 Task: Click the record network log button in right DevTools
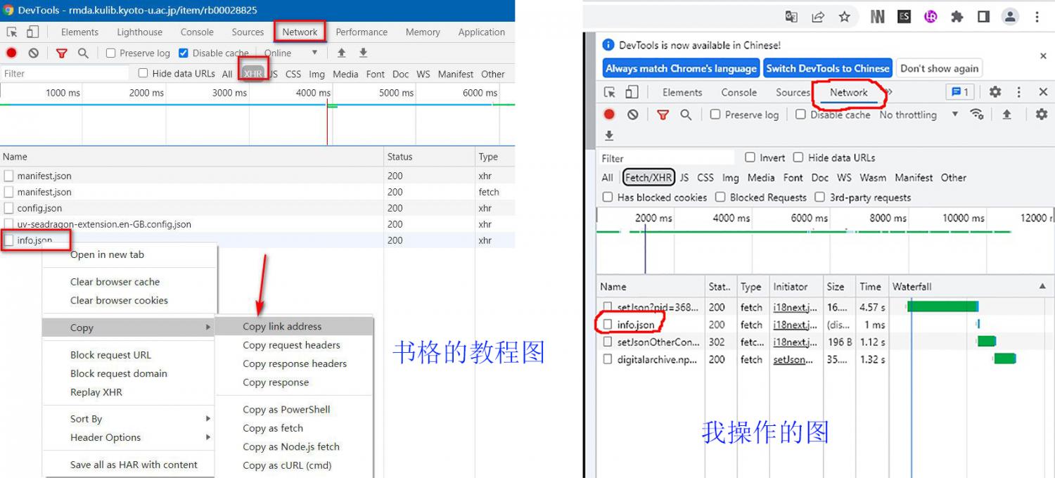(609, 115)
